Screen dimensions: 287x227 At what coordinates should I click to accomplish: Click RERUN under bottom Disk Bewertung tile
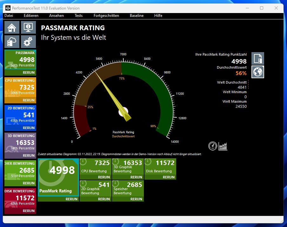160,177
